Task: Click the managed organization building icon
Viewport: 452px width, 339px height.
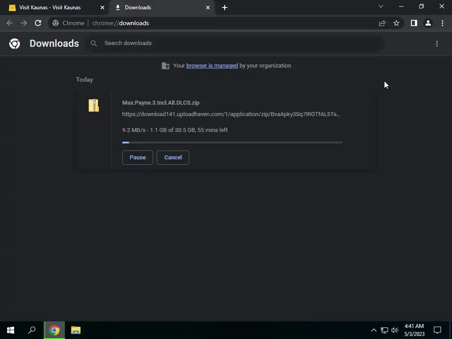Action: pos(166,66)
